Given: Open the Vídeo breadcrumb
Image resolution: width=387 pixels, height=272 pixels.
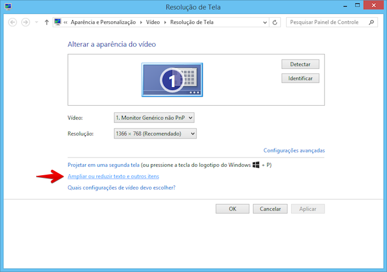Looking at the screenshot, I should click(153, 22).
